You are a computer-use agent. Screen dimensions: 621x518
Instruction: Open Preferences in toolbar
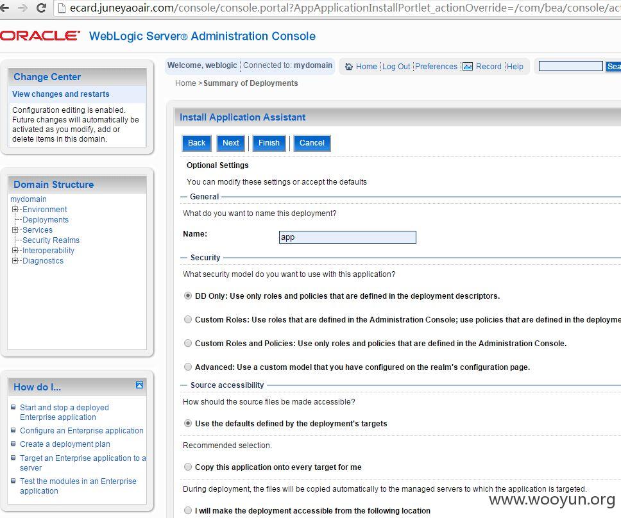point(436,67)
